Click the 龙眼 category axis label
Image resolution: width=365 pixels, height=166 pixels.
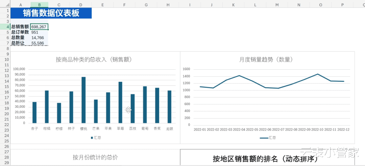169,128
